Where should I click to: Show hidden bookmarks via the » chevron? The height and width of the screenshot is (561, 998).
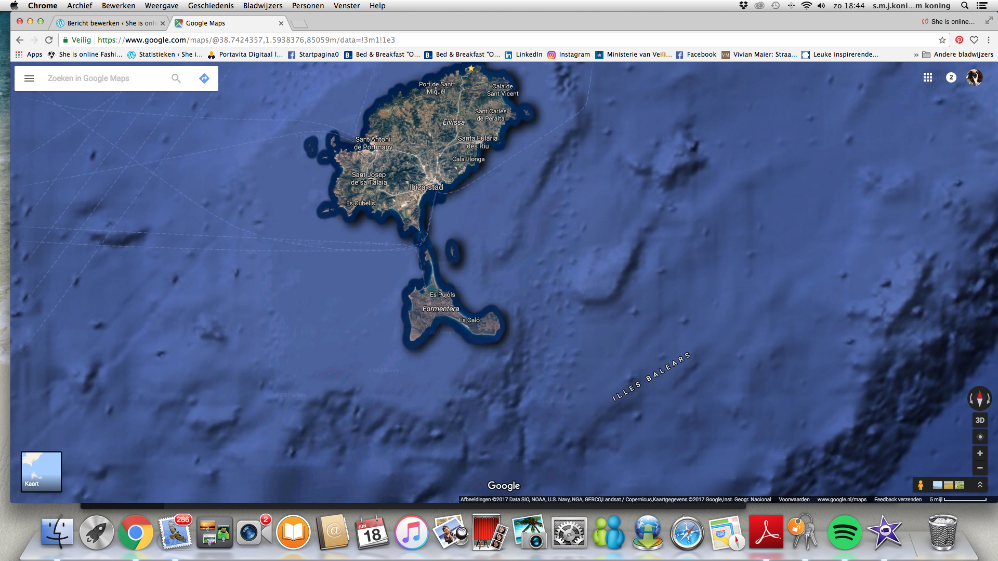916,55
